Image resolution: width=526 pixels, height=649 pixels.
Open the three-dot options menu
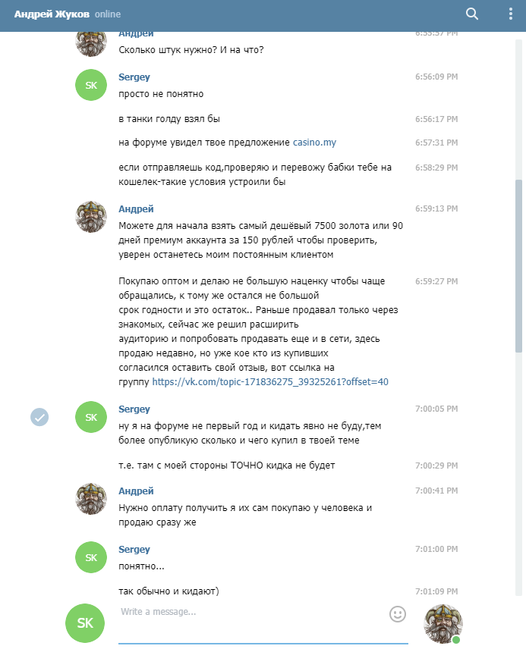tap(511, 14)
